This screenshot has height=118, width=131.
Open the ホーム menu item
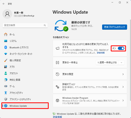pyautogui.click(x=25, y=35)
